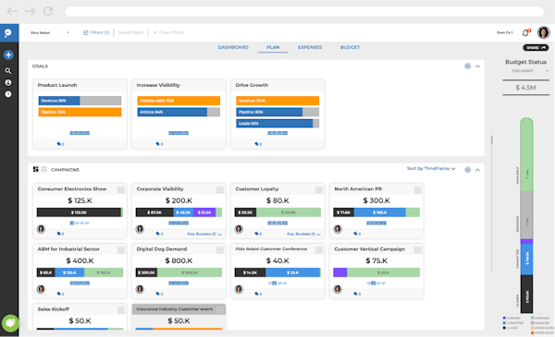Click the browser address bar
This screenshot has height=337, width=555.
click(304, 11)
